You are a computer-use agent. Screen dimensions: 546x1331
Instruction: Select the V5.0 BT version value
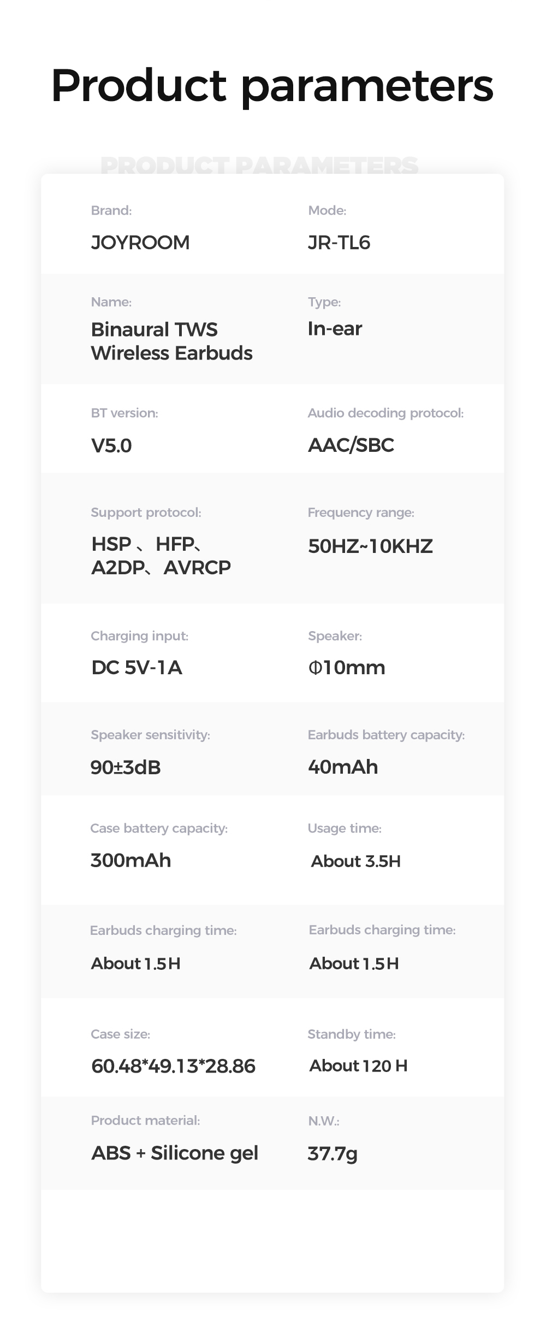pos(111,446)
